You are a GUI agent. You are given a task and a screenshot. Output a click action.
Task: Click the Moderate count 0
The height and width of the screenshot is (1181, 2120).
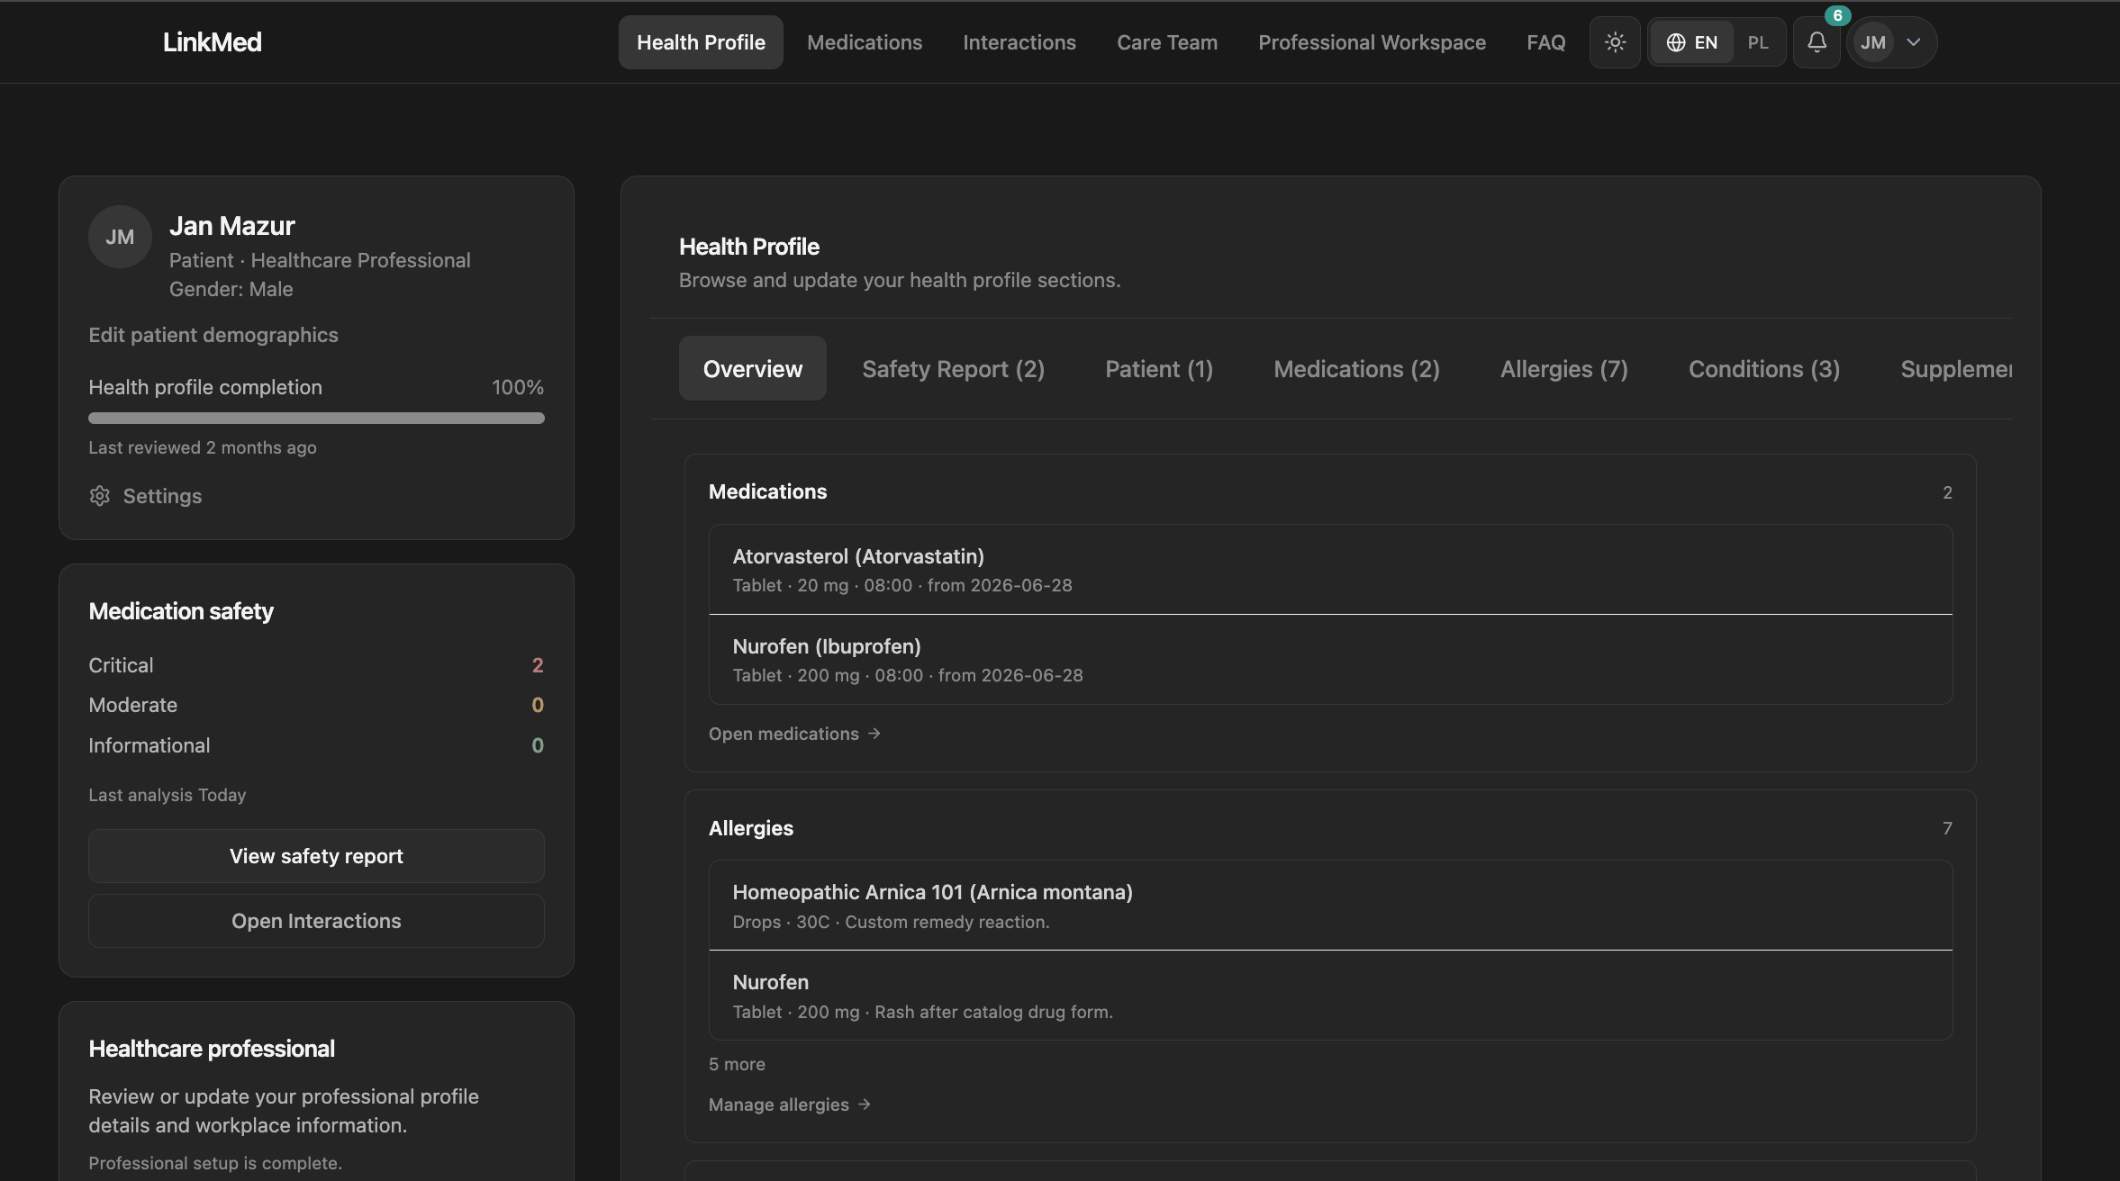(538, 705)
